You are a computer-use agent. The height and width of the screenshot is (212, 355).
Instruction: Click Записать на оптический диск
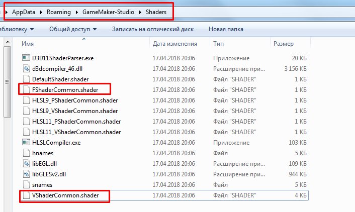pyautogui.click(x=153, y=29)
